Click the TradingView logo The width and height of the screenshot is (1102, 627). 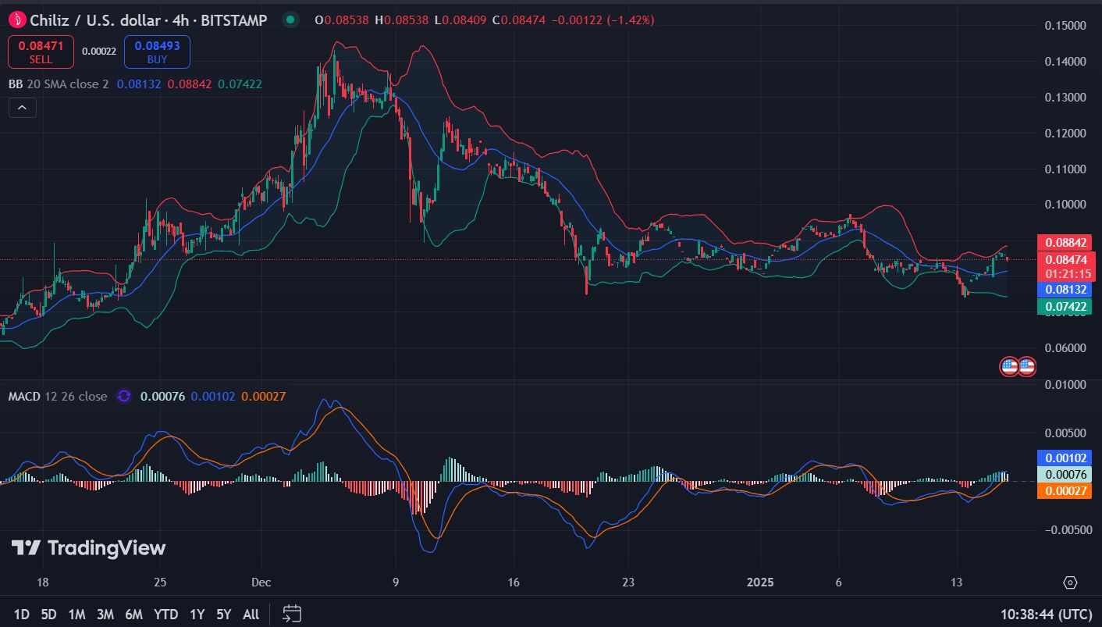88,548
